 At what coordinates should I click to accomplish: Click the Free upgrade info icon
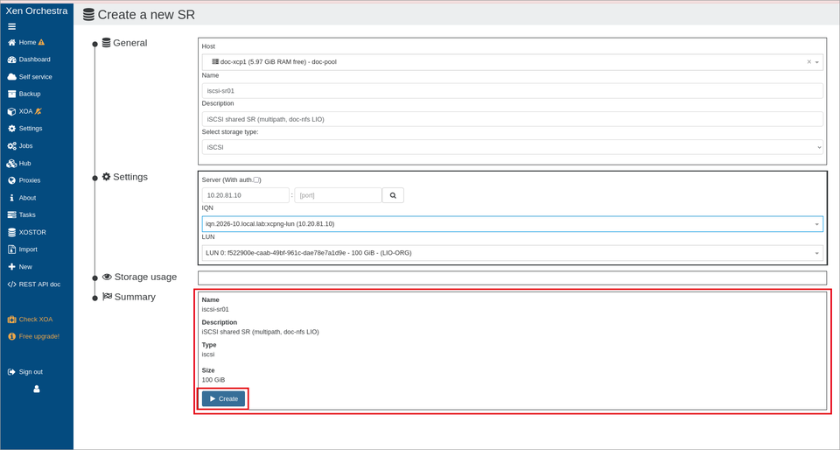click(11, 336)
